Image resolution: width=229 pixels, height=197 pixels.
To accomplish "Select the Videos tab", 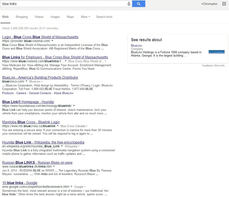I will coord(39,17).
